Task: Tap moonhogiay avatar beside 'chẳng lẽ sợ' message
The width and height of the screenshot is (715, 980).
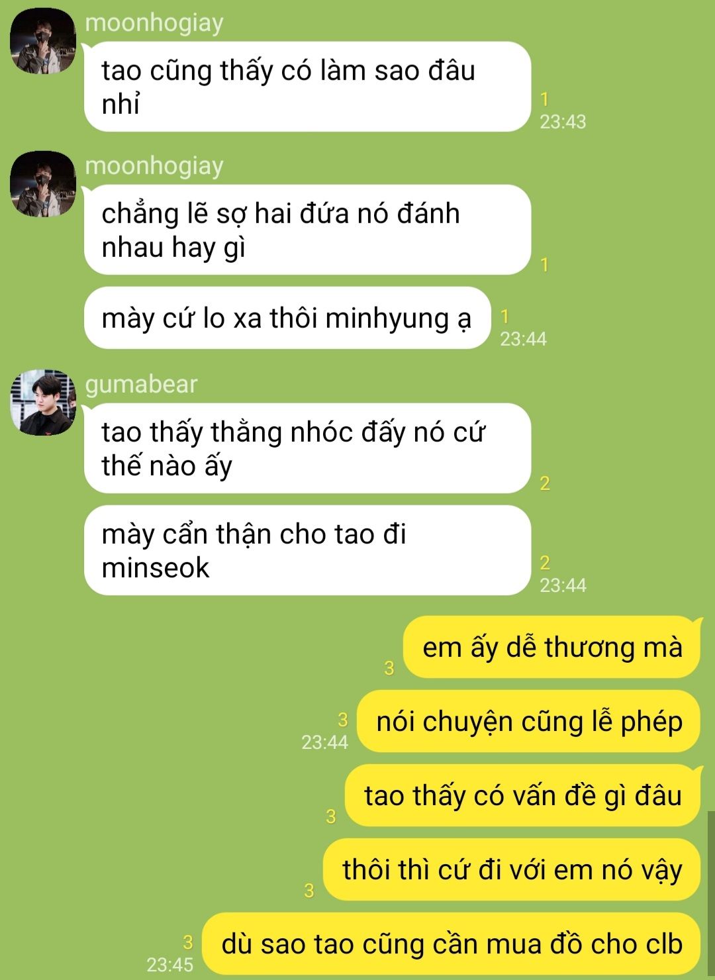Action: pos(43,184)
